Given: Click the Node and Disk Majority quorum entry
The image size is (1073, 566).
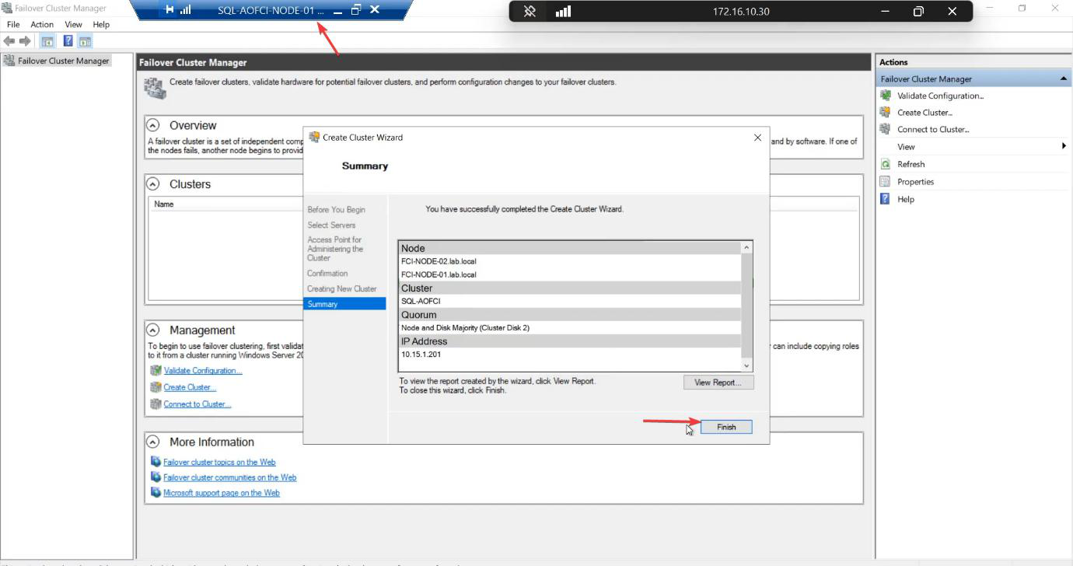Looking at the screenshot, I should coord(465,327).
